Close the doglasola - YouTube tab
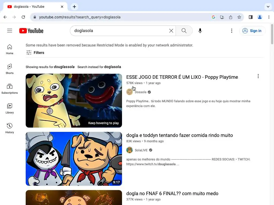The image size is (274, 205). click(62, 7)
